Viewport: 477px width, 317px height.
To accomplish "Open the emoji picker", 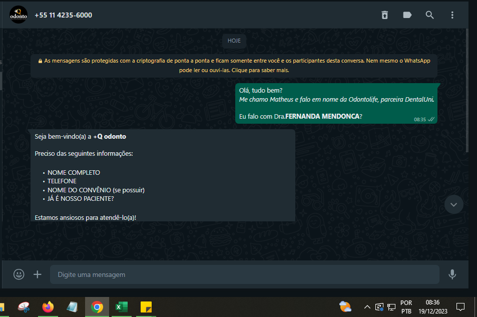I will pyautogui.click(x=19, y=274).
